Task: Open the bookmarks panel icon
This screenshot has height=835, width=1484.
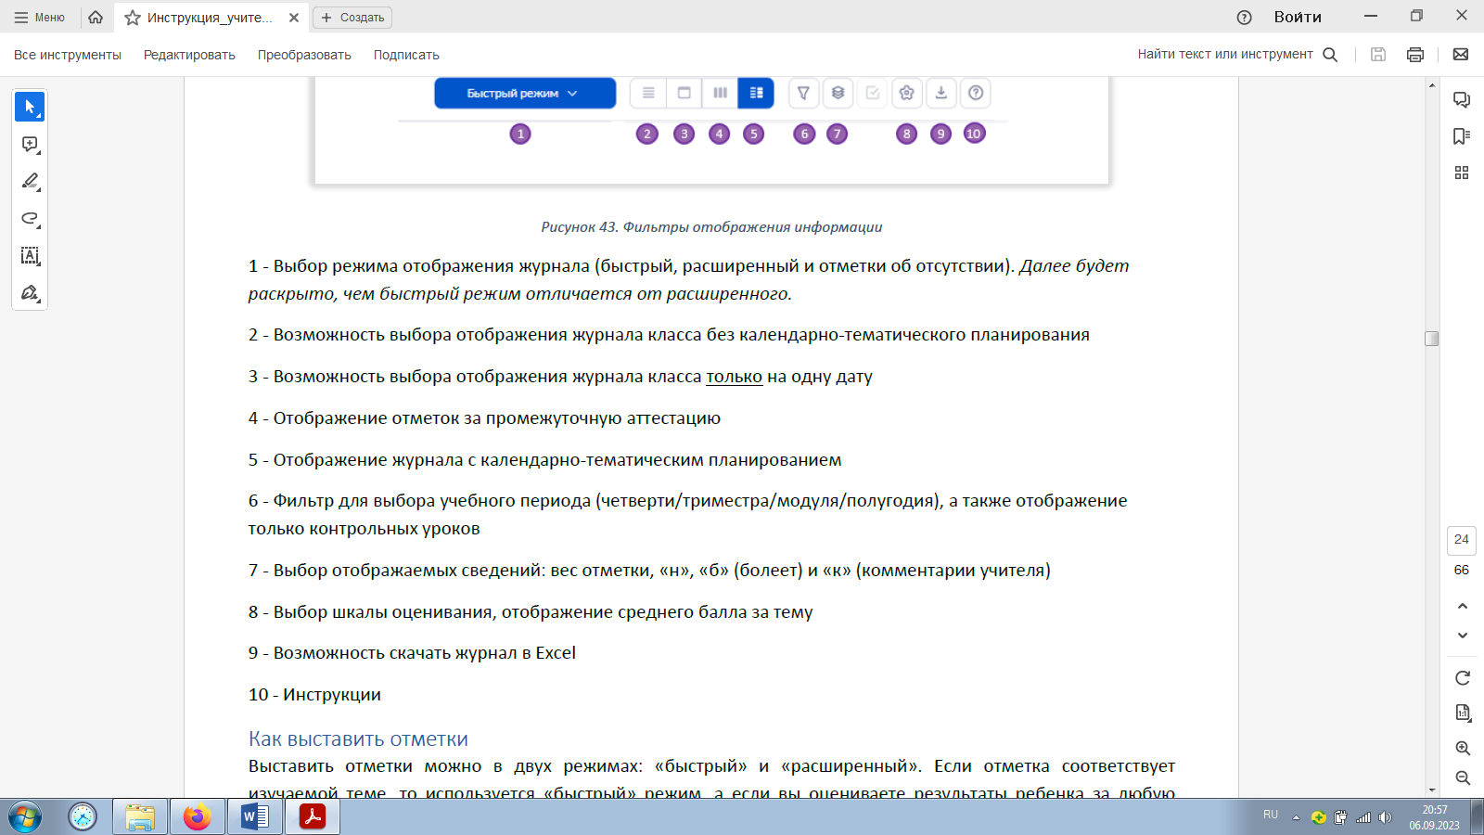Action: point(1462,136)
